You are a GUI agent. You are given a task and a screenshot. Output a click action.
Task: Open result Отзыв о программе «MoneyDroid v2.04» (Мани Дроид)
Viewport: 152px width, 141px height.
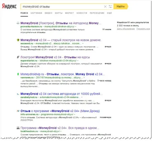[60, 111]
